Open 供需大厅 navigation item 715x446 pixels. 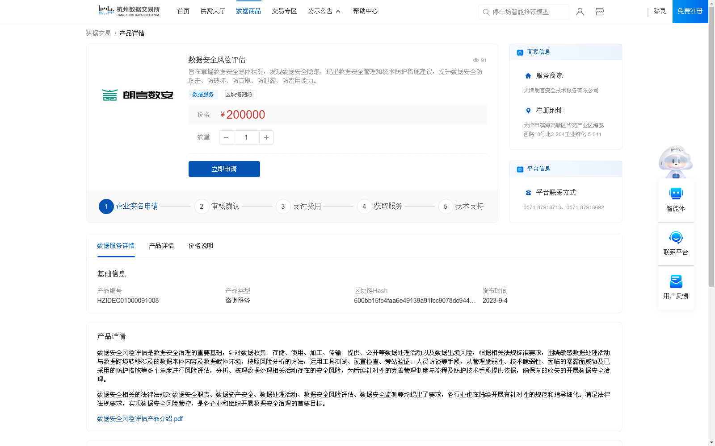(213, 11)
